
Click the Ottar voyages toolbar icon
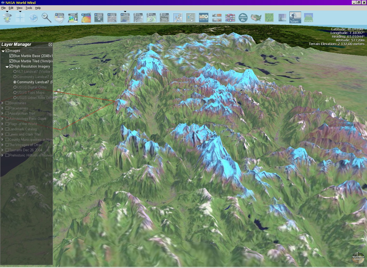click(x=282, y=18)
